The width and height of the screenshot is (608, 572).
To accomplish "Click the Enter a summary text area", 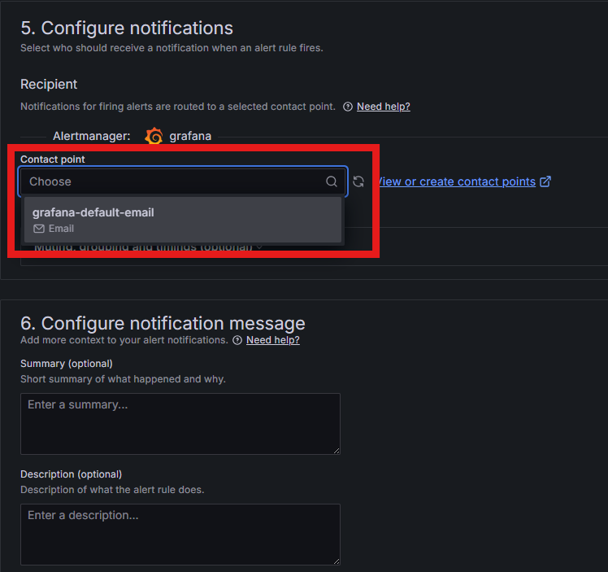I will 180,424.
